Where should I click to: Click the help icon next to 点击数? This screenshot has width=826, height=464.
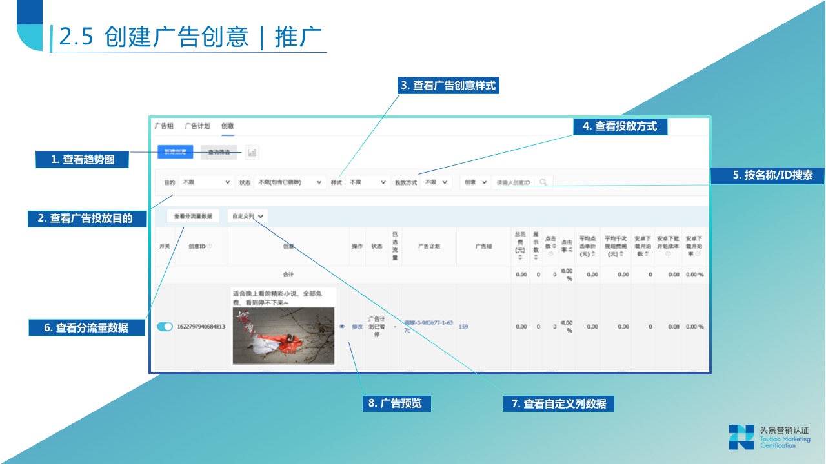click(x=551, y=253)
